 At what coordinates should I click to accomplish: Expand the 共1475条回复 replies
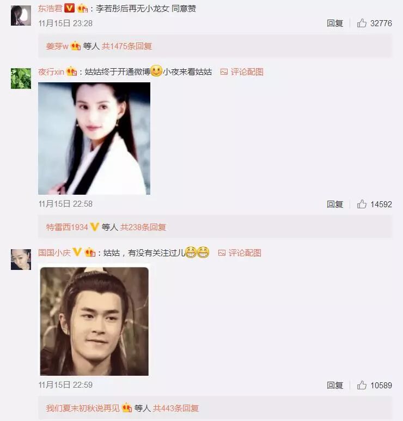point(127,46)
